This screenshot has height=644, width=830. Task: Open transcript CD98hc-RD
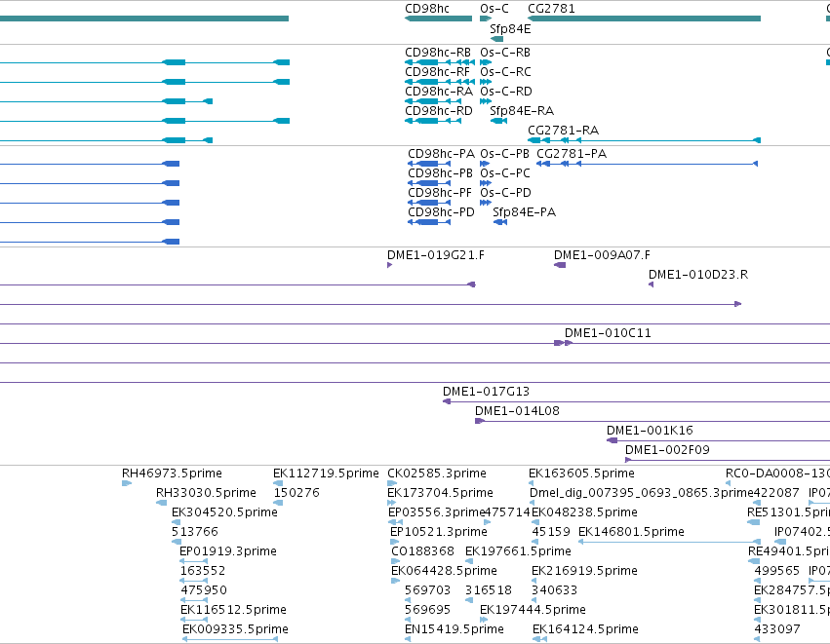point(433,121)
